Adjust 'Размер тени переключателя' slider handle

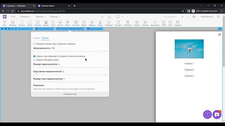[x=59, y=82]
